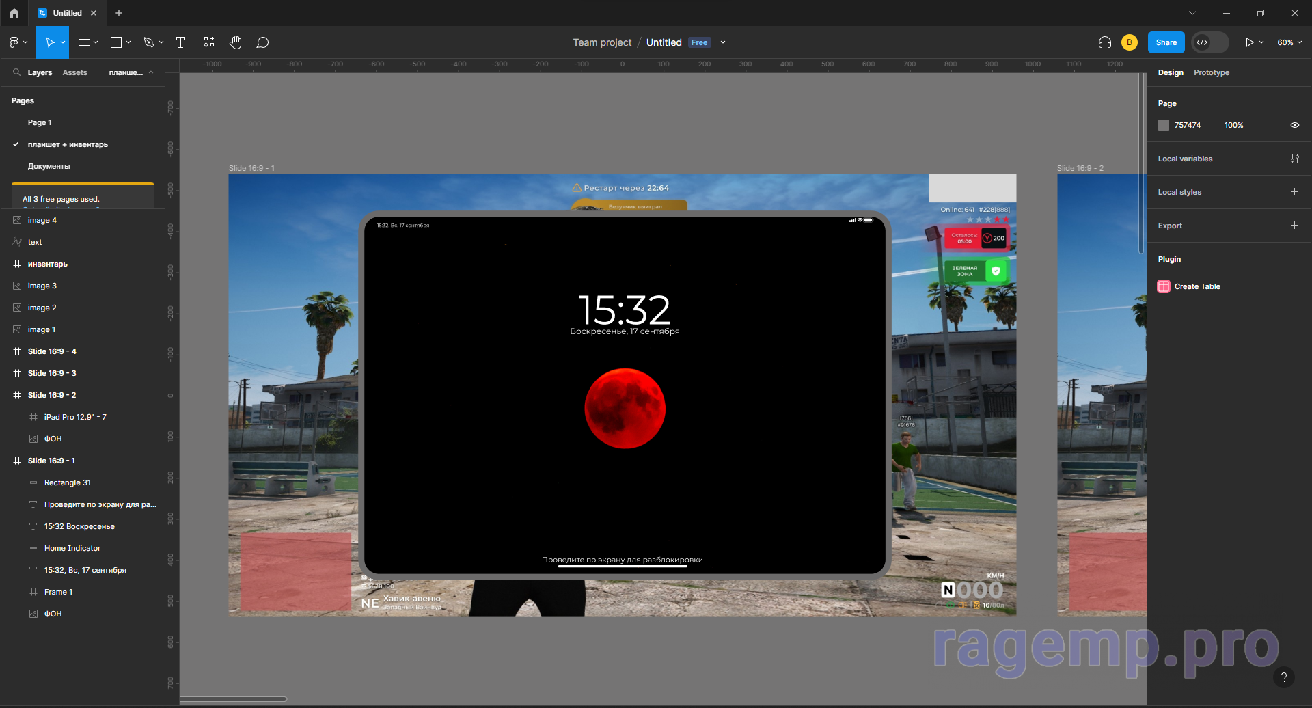Select the text vector layer
This screenshot has height=708, width=1312.
click(x=82, y=242)
